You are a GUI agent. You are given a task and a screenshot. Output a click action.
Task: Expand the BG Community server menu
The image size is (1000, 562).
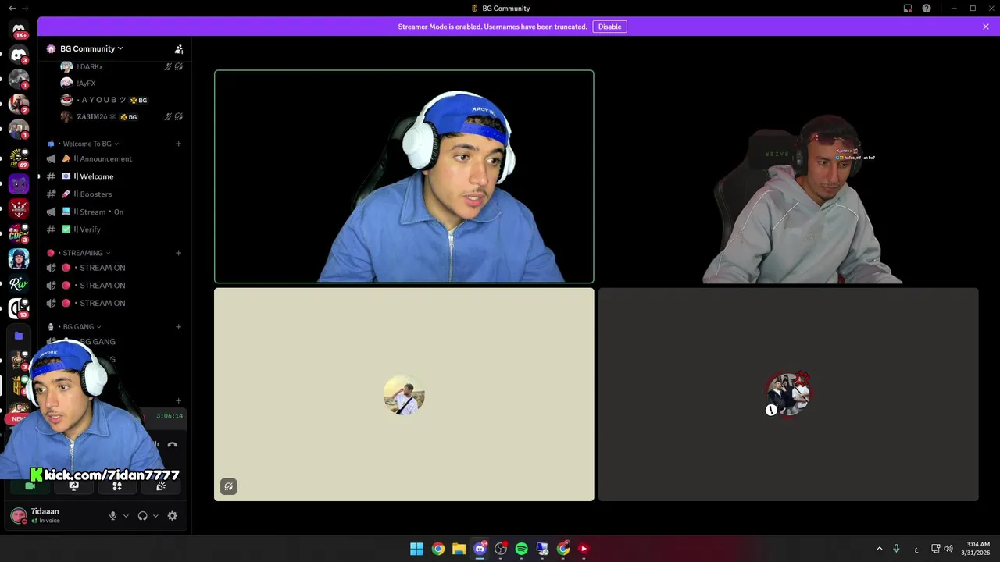click(x=91, y=48)
